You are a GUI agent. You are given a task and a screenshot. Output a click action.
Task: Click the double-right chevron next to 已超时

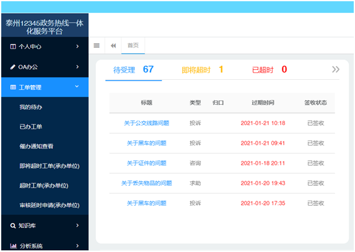[x=336, y=69]
